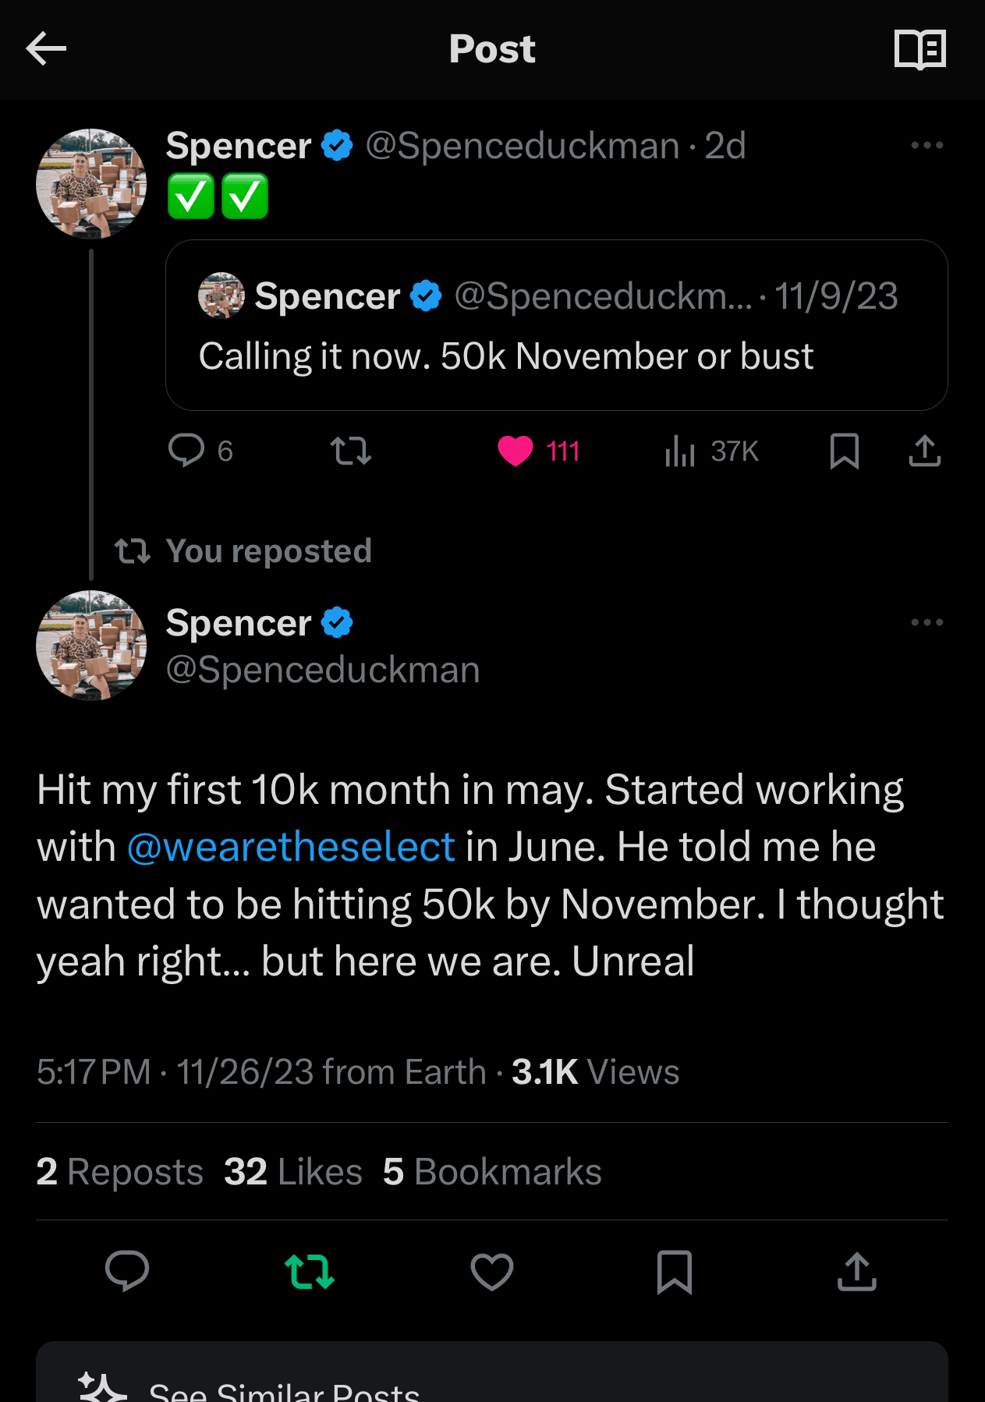Open more options for main post
Image resolution: width=985 pixels, height=1402 pixels.
click(927, 622)
